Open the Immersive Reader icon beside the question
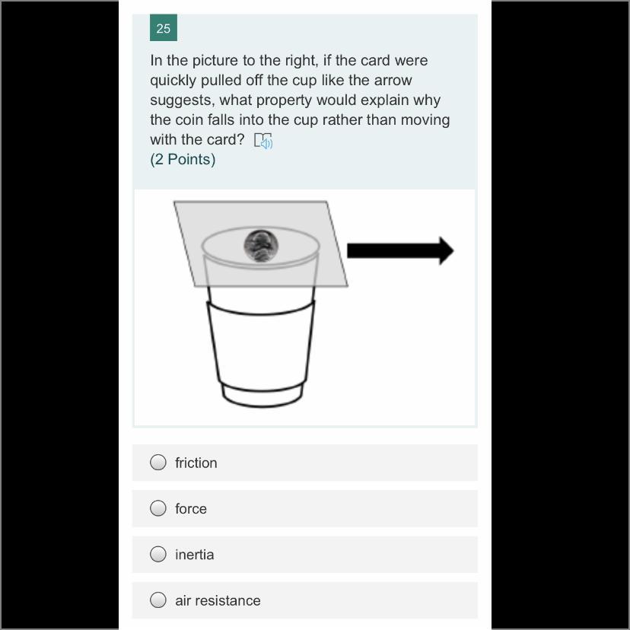 [x=263, y=141]
